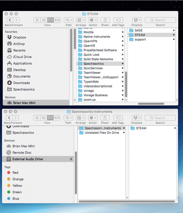
Task: Open Arrange dropdown in STEAM window
Action: tap(81, 20)
